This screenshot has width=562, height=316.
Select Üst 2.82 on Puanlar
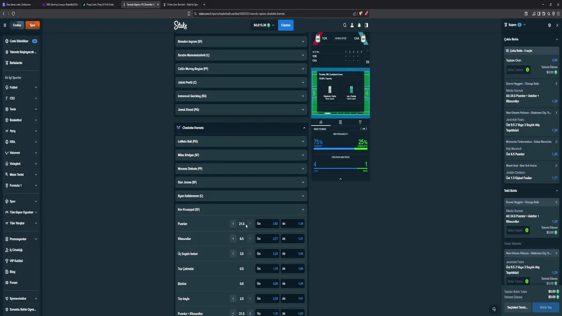[267, 224]
